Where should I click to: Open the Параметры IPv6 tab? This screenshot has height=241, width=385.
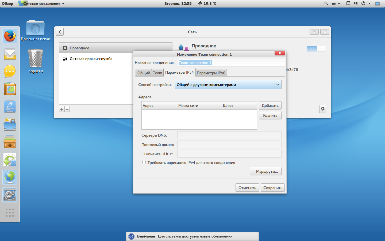click(x=211, y=73)
